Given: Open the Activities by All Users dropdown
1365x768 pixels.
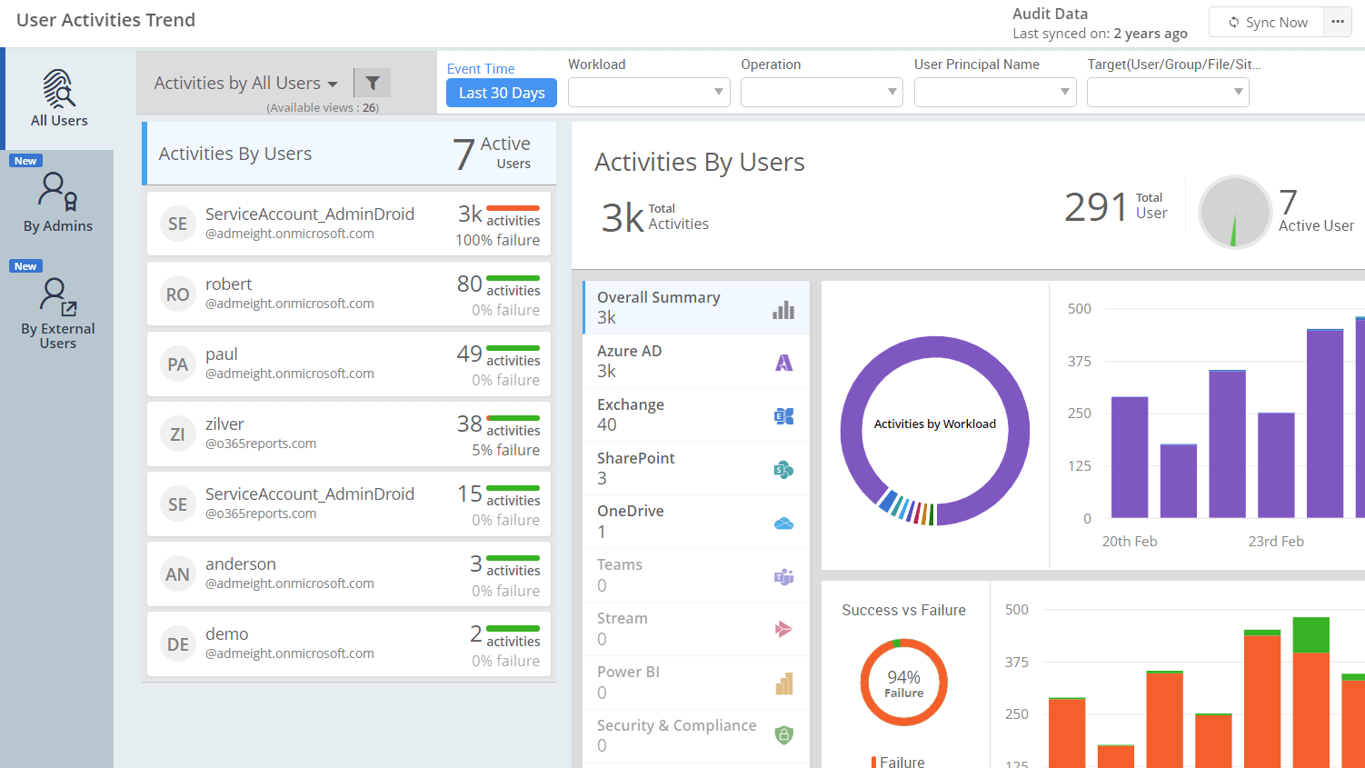Looking at the screenshot, I should (245, 82).
